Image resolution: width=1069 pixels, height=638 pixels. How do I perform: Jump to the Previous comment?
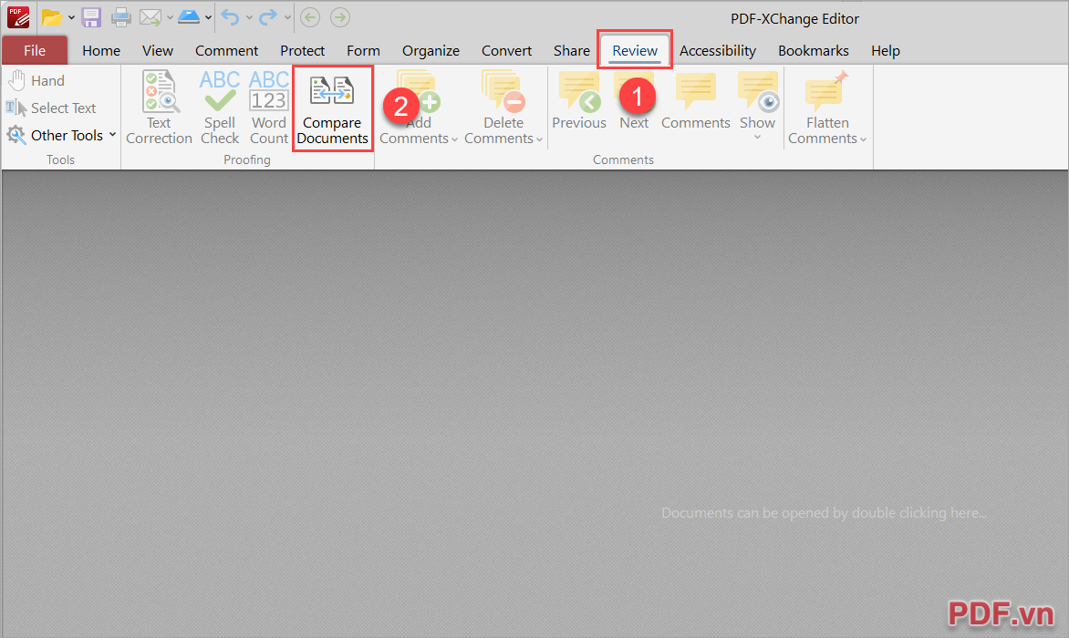(579, 101)
